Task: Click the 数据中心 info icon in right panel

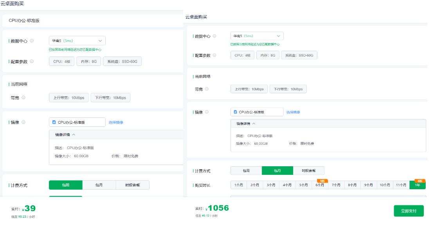Action: [x=214, y=36]
